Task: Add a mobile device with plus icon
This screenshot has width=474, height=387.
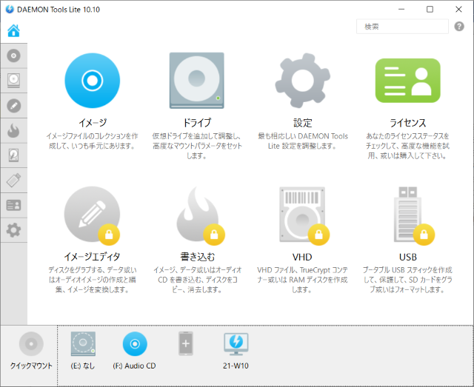Action: [x=186, y=343]
